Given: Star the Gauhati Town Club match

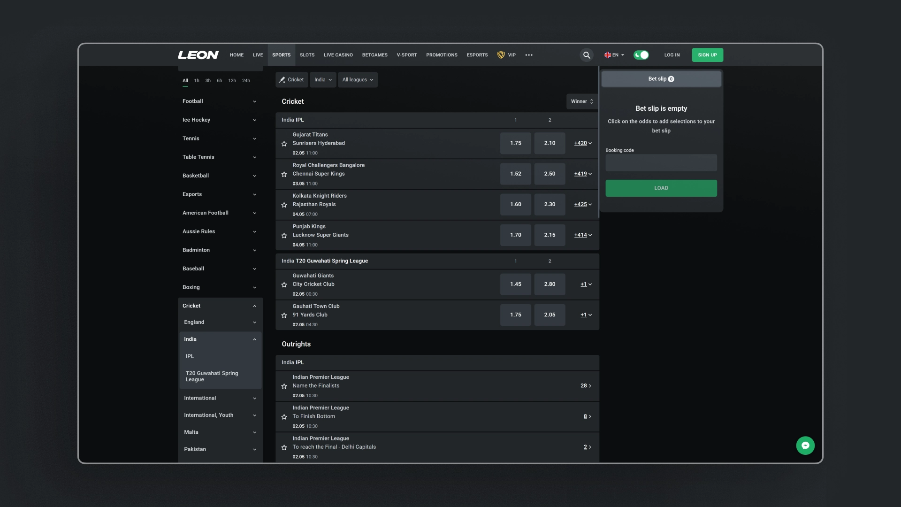Looking at the screenshot, I should tap(284, 315).
